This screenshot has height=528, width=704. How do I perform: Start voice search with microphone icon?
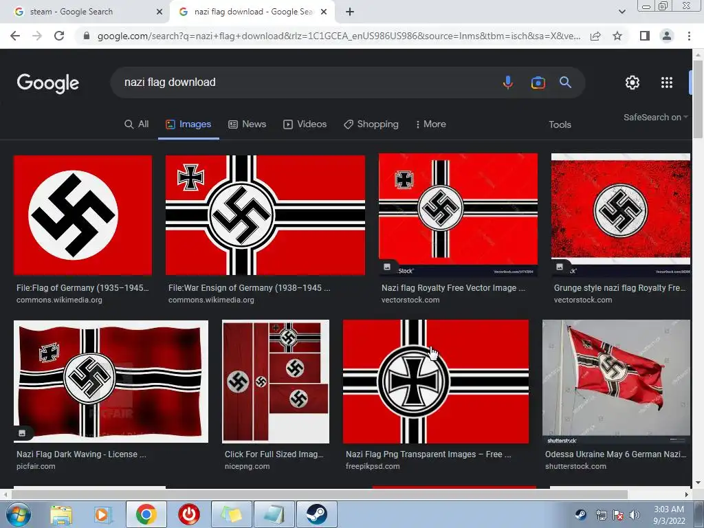508,82
